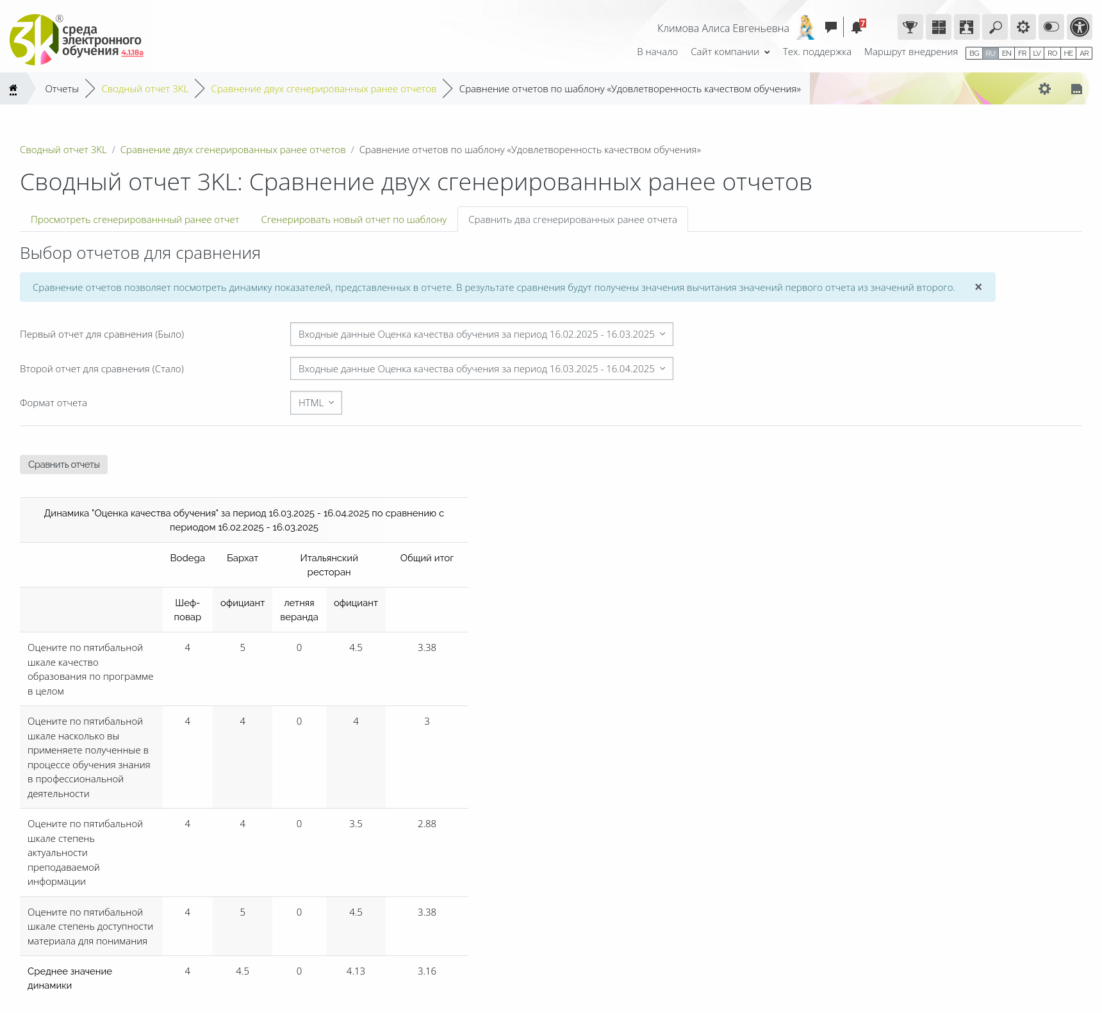The width and height of the screenshot is (1102, 1013).
Task: Expand the first report (Было) dropdown
Action: click(x=481, y=334)
